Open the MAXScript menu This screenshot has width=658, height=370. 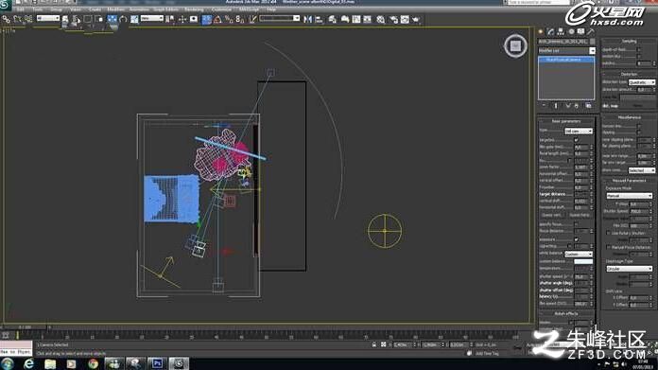tap(250, 9)
